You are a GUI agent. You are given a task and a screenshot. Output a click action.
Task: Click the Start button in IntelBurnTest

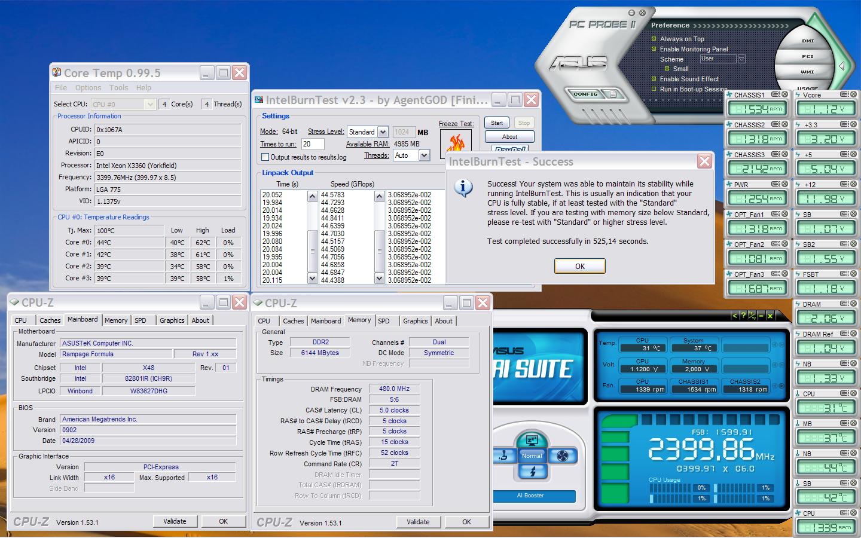[497, 123]
